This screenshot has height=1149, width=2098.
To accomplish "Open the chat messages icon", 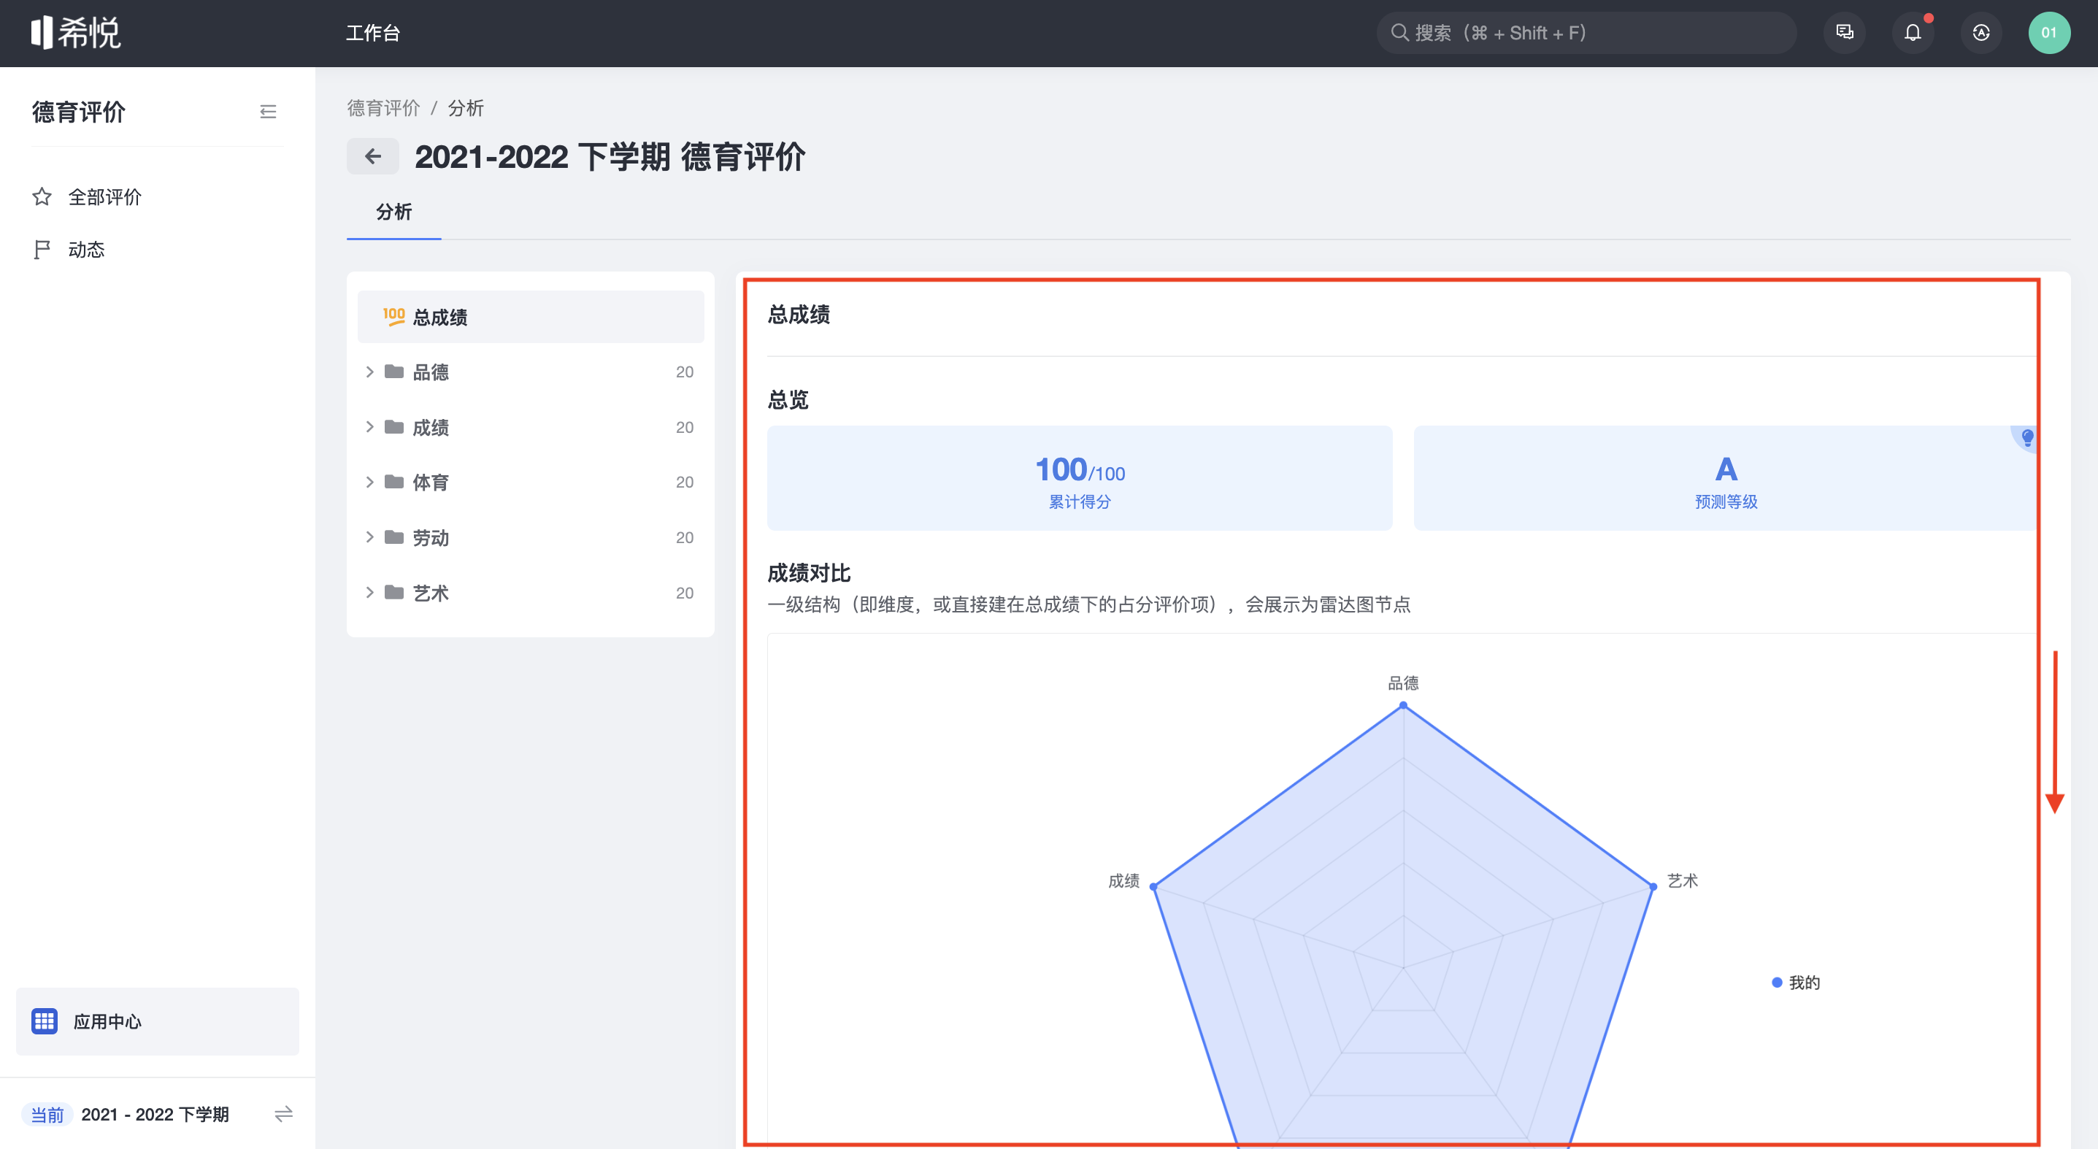I will [1845, 33].
